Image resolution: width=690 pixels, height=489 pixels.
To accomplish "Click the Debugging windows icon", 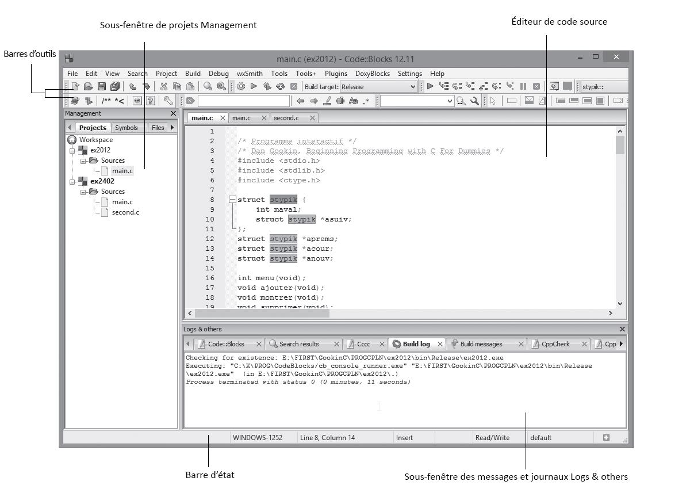I will click(554, 87).
